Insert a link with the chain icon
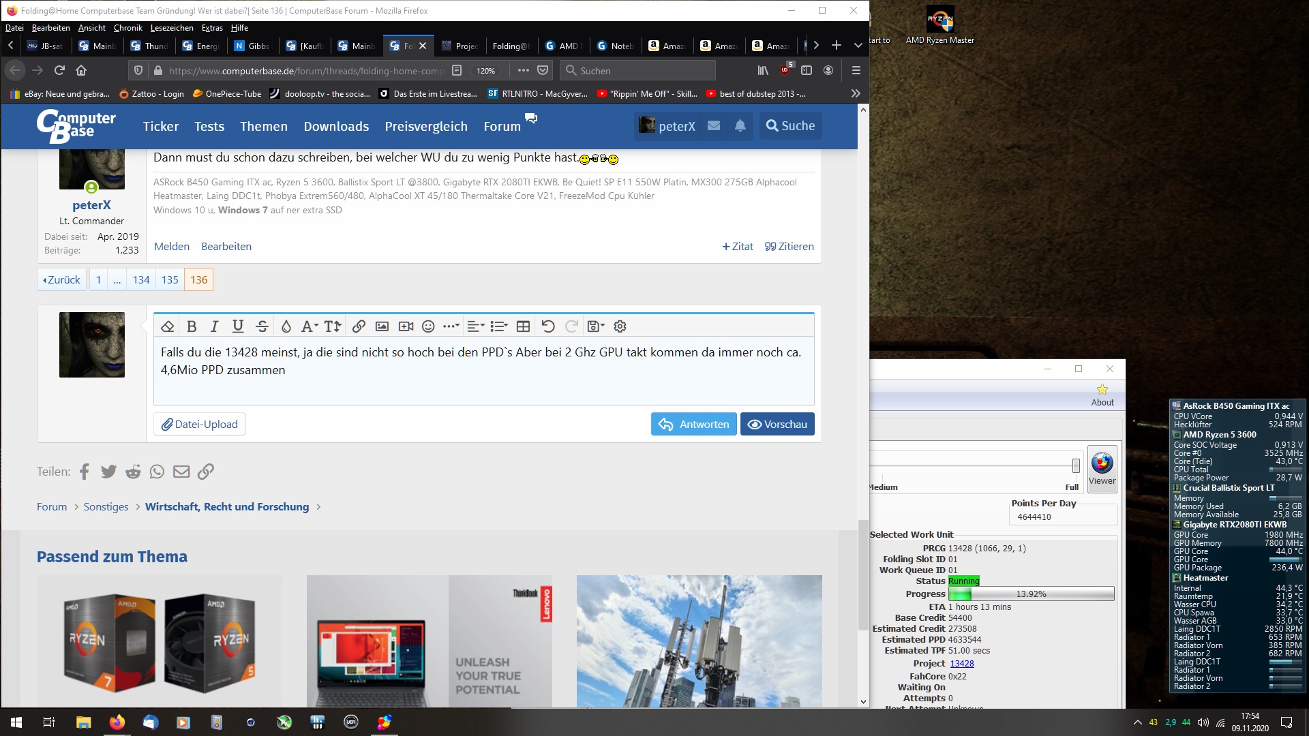 [359, 326]
